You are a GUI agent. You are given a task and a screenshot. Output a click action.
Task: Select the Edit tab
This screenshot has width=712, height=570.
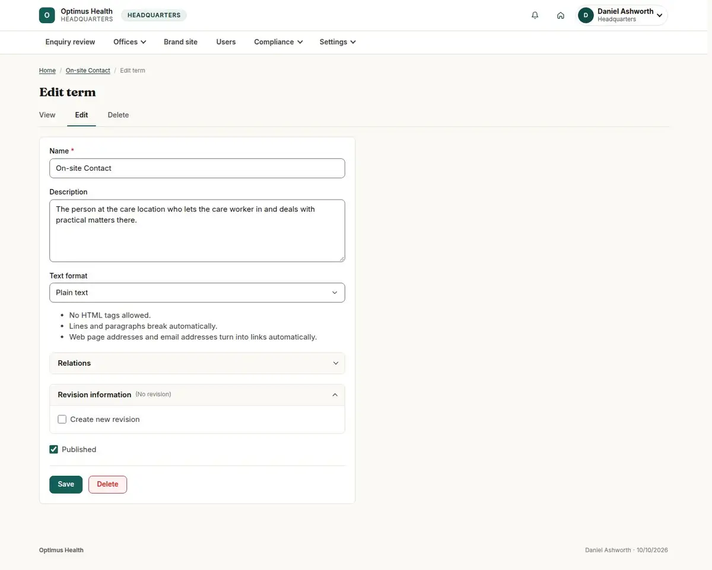coord(81,115)
